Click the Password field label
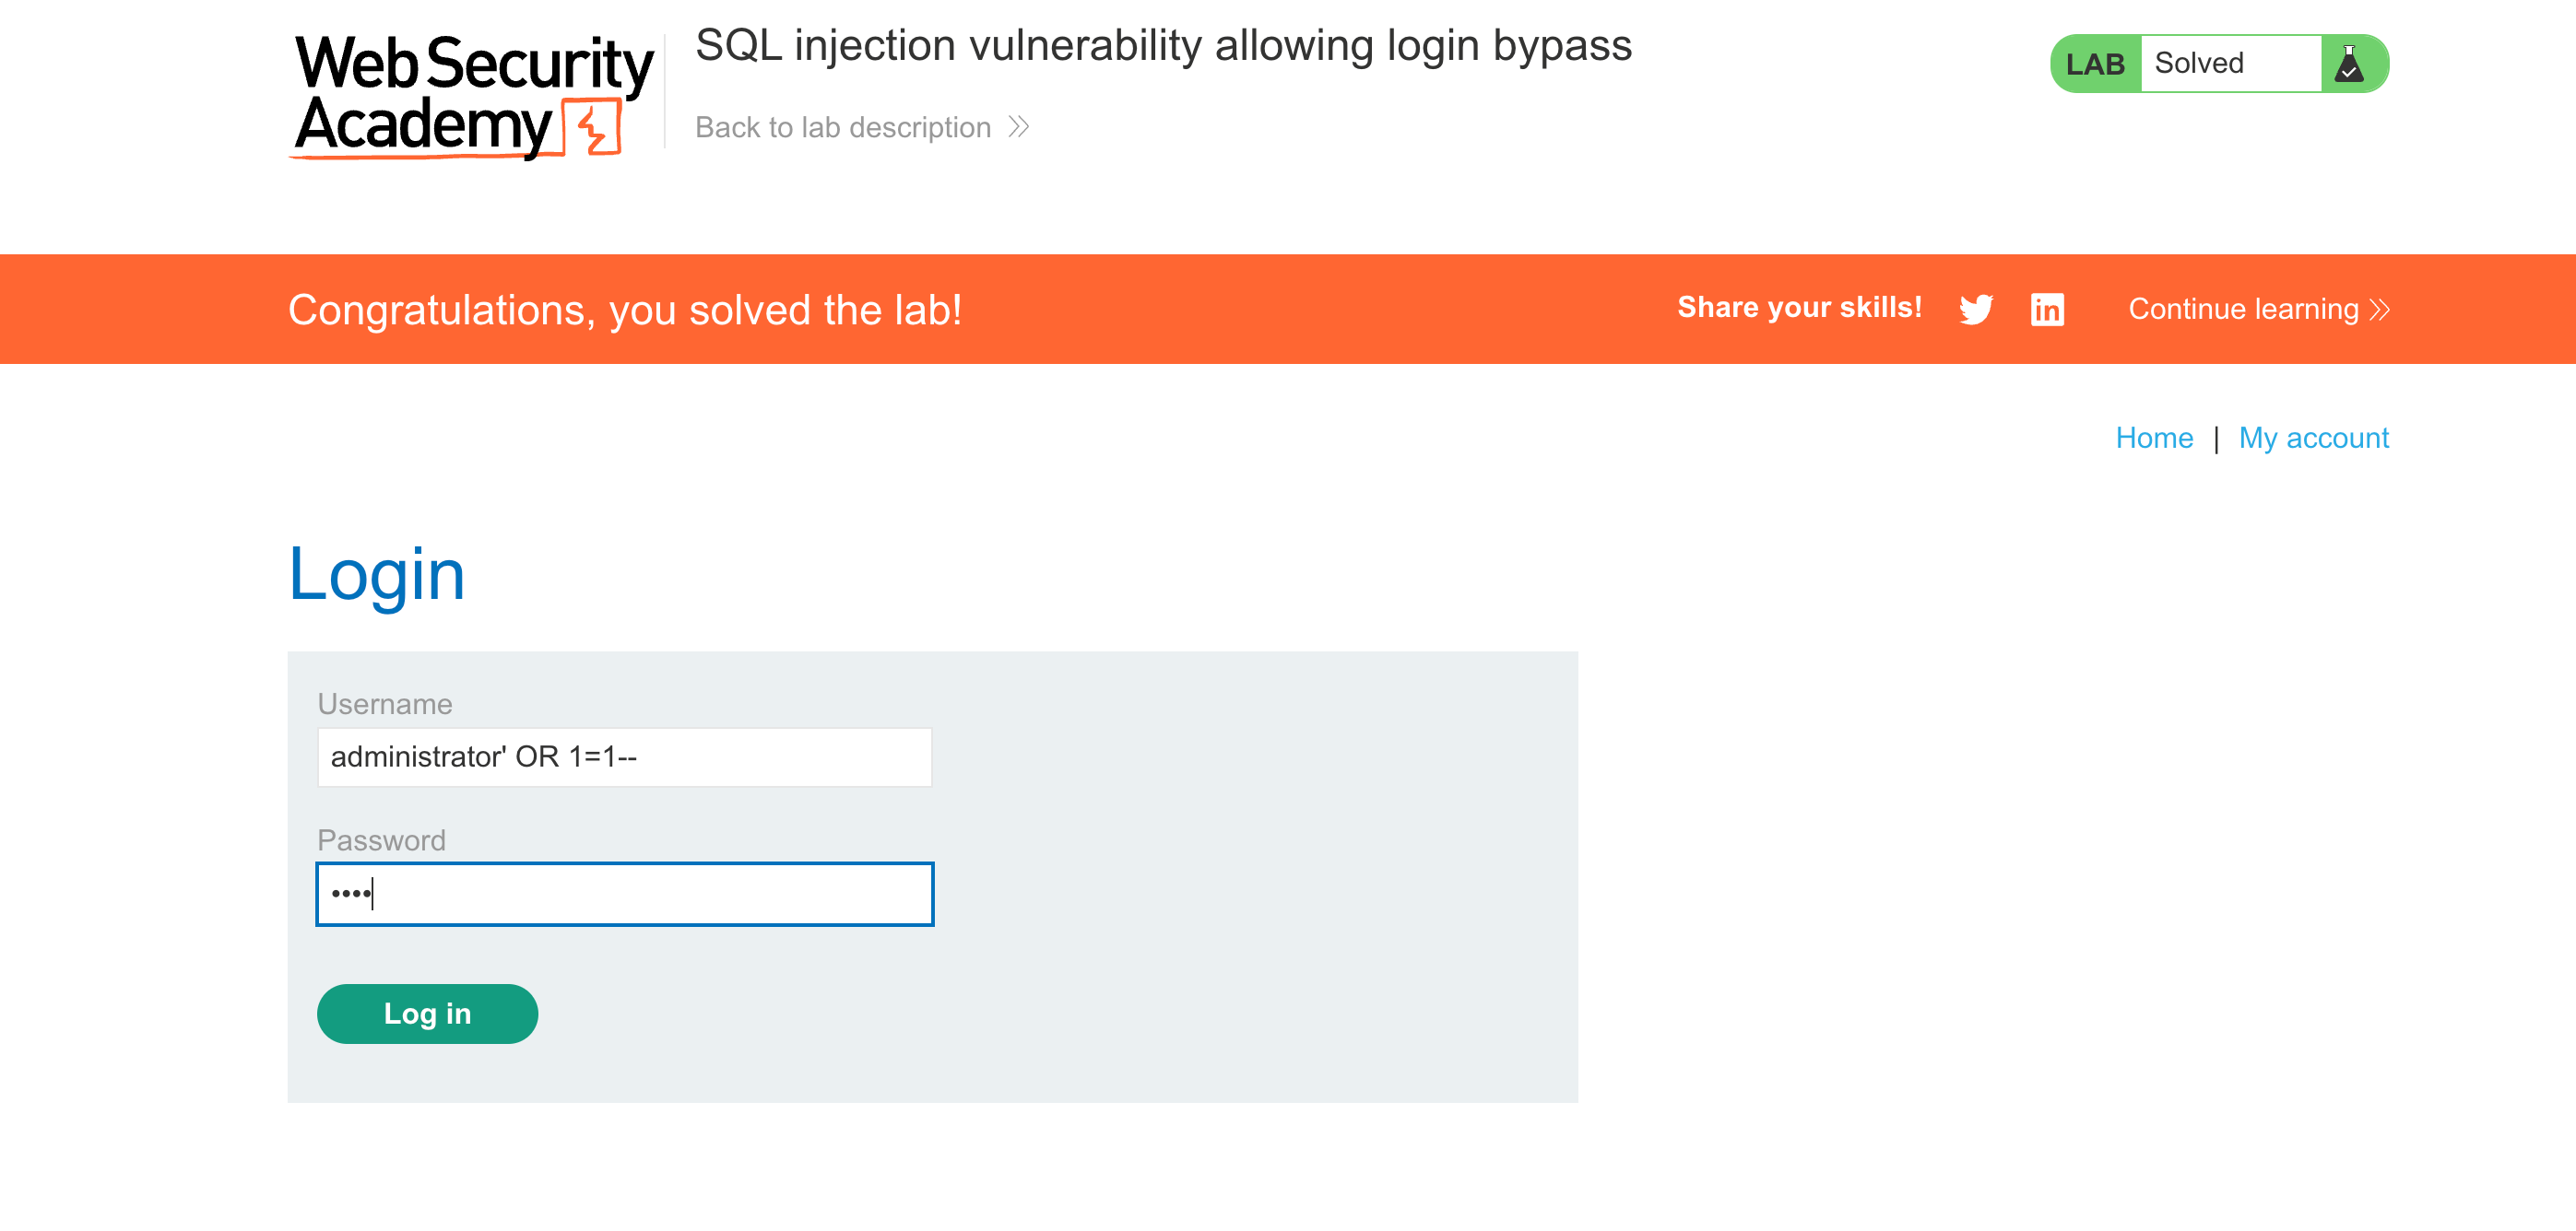Screen dimensions: 2576x1231 point(381,839)
